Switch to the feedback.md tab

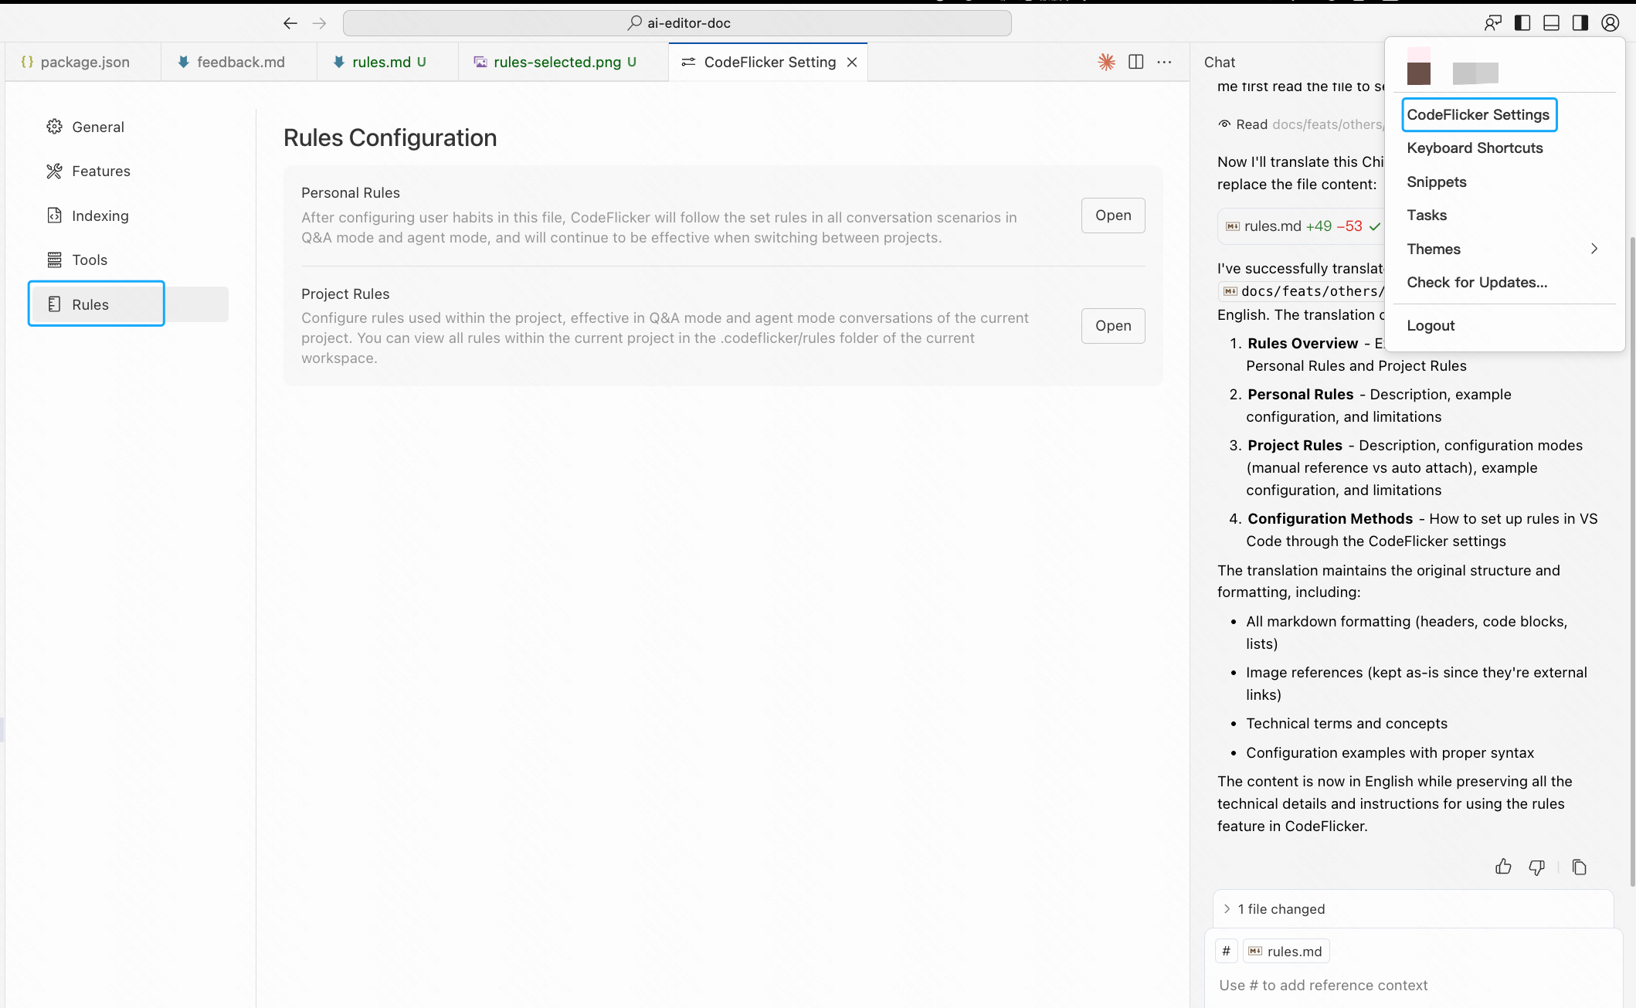239,62
